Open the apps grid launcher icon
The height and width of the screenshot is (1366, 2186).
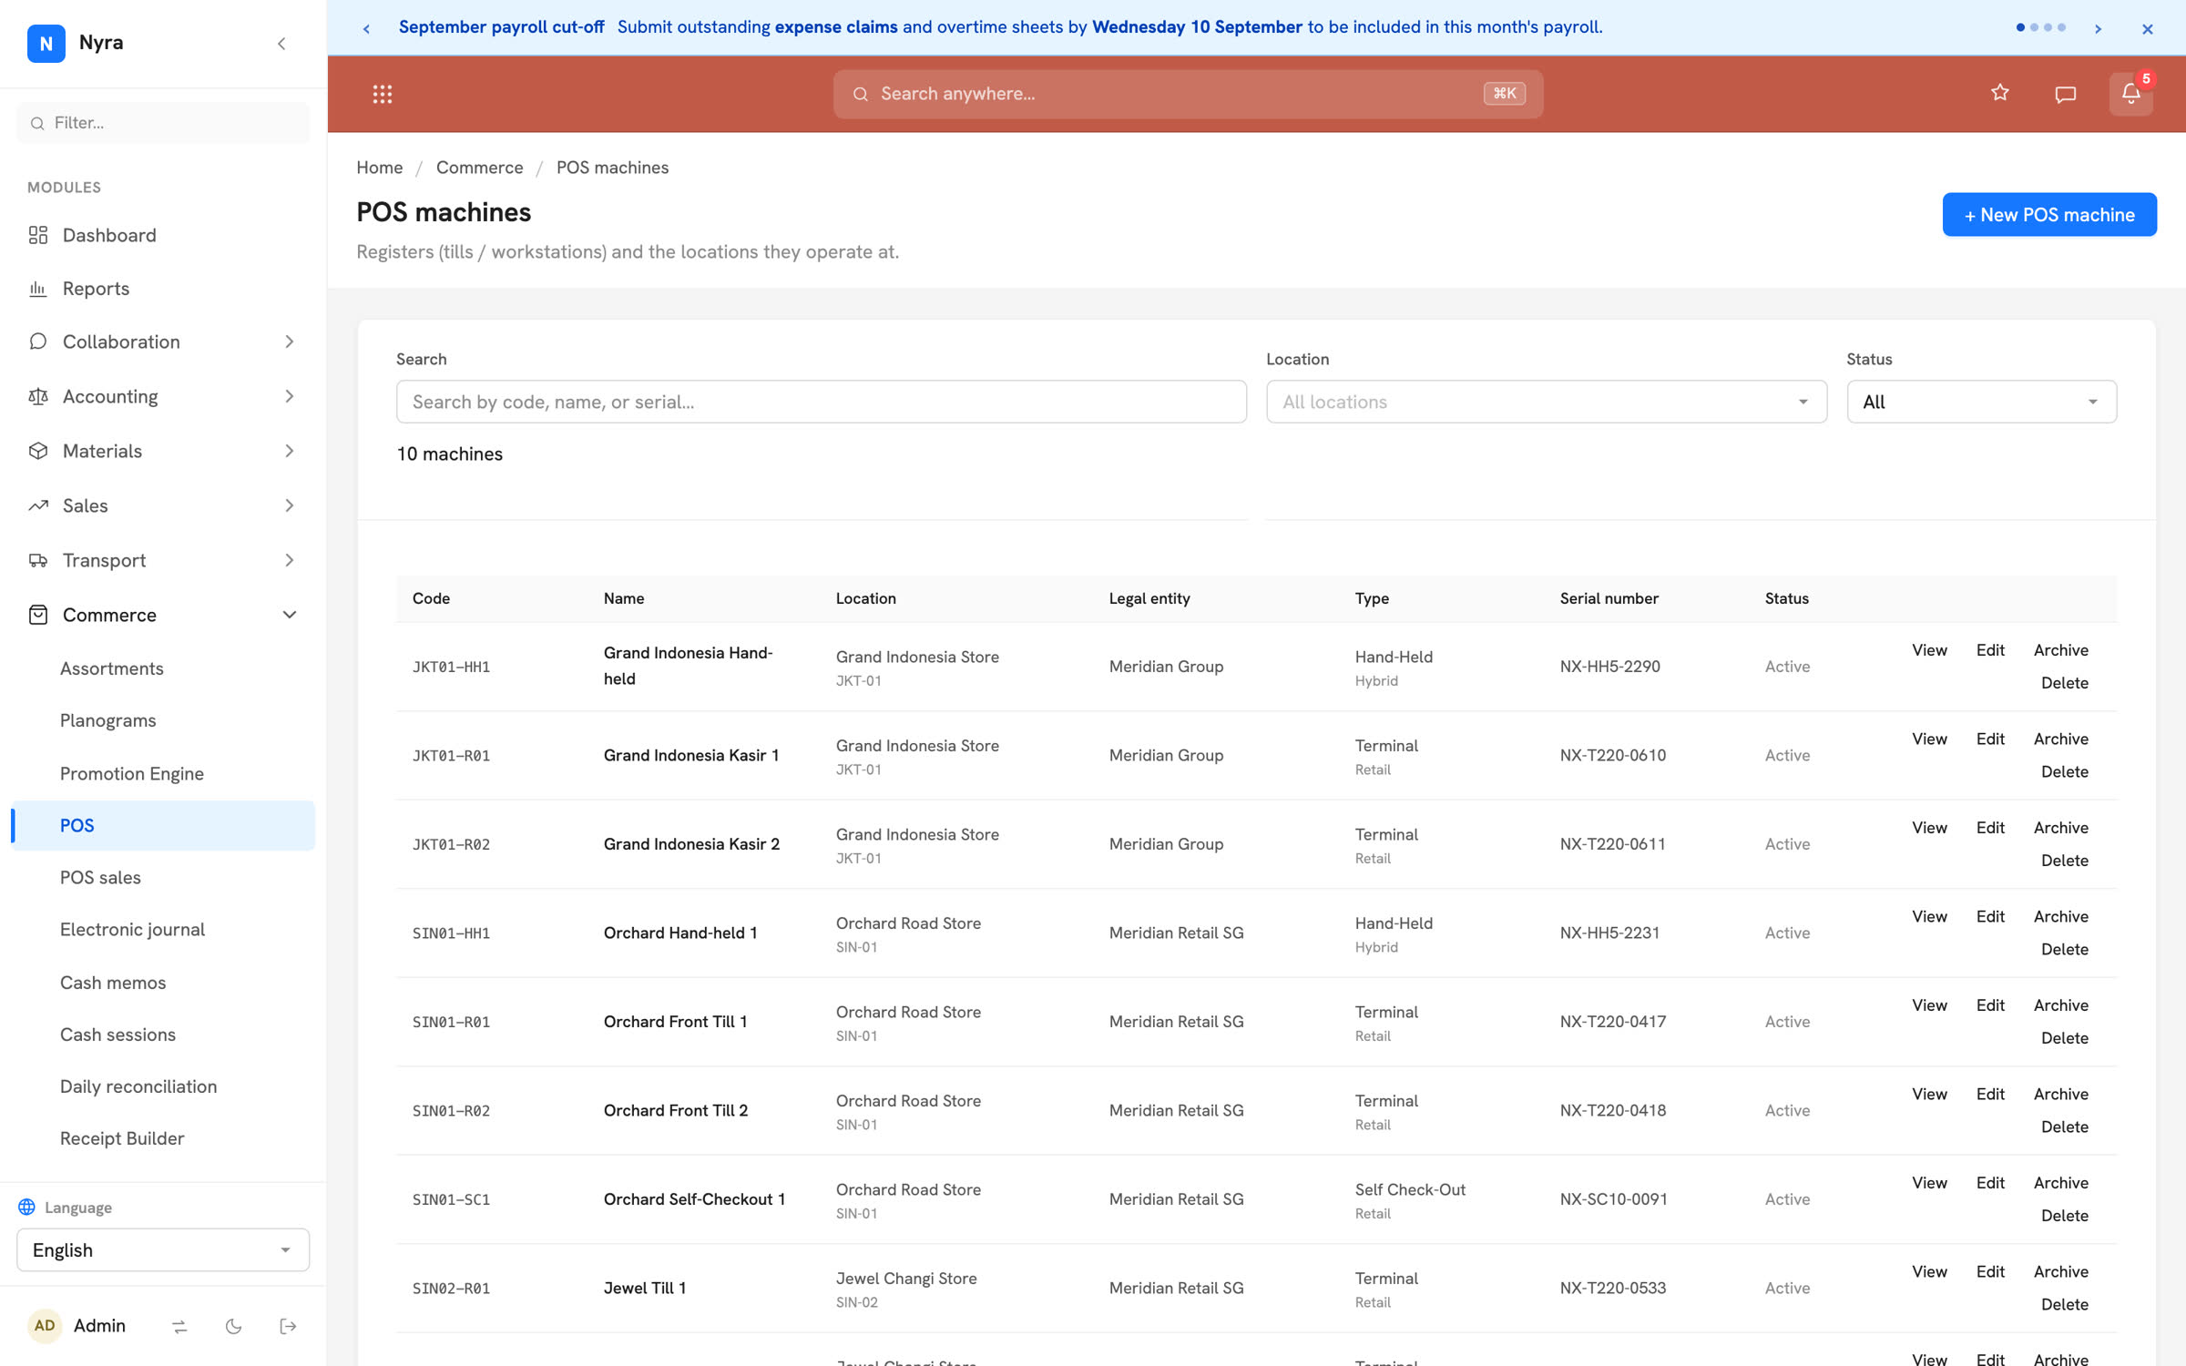383,94
